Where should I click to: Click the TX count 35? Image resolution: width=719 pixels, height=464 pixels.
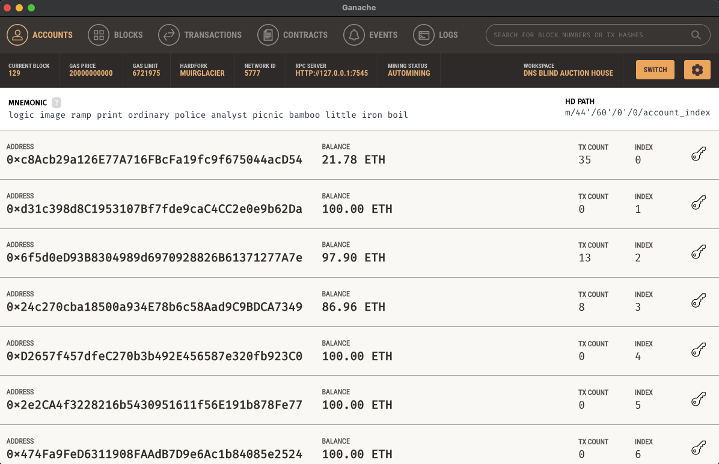585,160
